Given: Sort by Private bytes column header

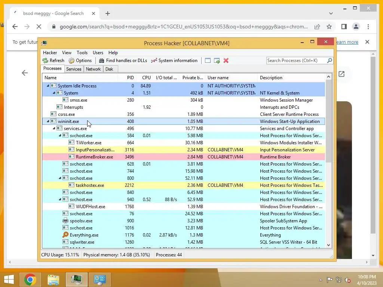Looking at the screenshot, I should coord(192,78).
